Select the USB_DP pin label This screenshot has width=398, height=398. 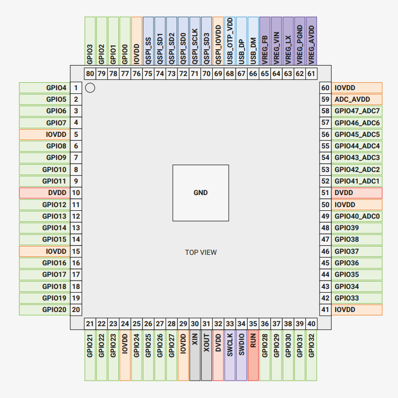(x=241, y=41)
